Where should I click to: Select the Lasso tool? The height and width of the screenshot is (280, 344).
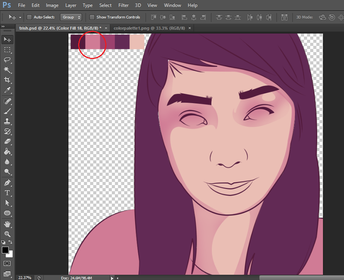point(8,60)
